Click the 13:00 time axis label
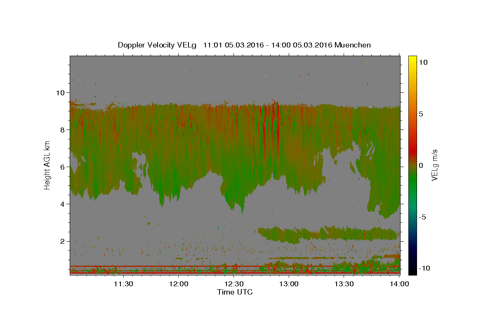The width and height of the screenshot is (495, 330). coord(289,284)
